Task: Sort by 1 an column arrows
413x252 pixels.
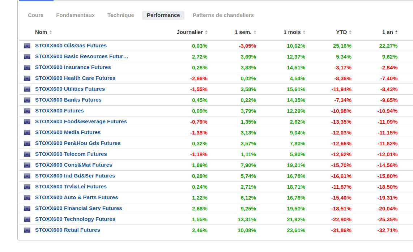Action: pyautogui.click(x=396, y=32)
